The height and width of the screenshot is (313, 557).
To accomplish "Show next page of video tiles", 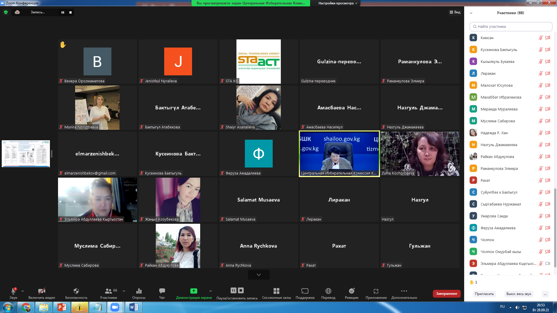I will click(258, 275).
